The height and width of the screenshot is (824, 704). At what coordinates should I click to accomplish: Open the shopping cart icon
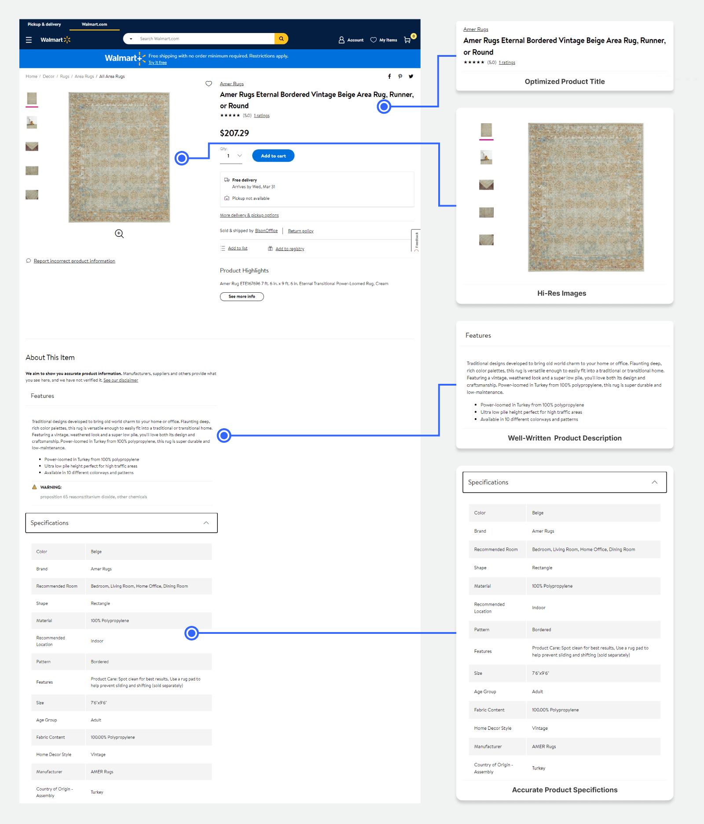click(x=407, y=40)
